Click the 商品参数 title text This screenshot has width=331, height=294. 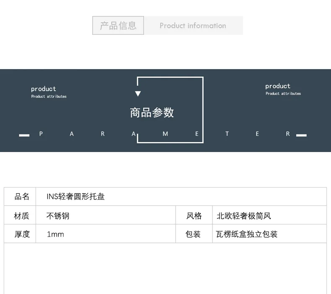pyautogui.click(x=152, y=112)
